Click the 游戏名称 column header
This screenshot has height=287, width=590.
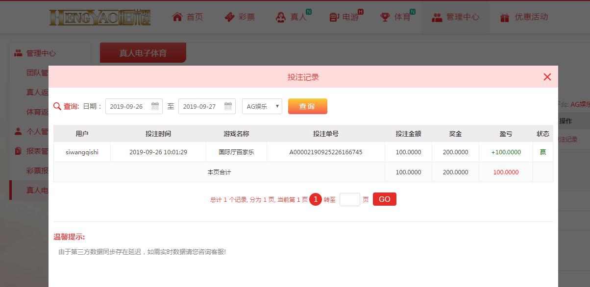(x=237, y=134)
